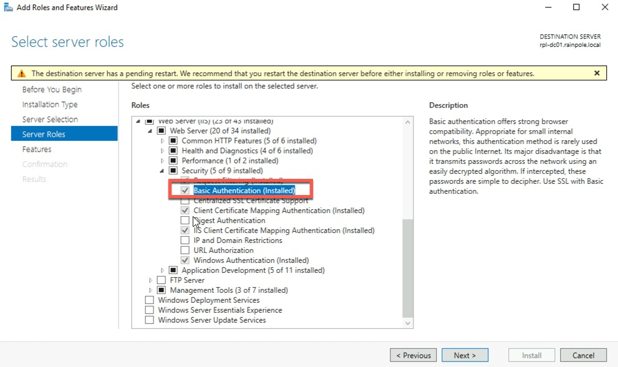618x367 pixels.
Task: Click the roles list vertical scrollbar thumb
Action: (408, 268)
